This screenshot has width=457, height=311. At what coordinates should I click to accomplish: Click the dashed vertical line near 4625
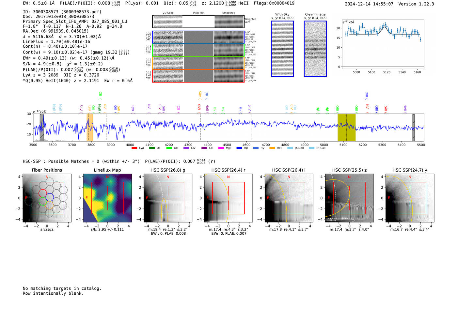coord(251,127)
